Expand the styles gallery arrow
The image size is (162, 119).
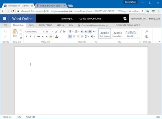pyautogui.click(x=139, y=37)
